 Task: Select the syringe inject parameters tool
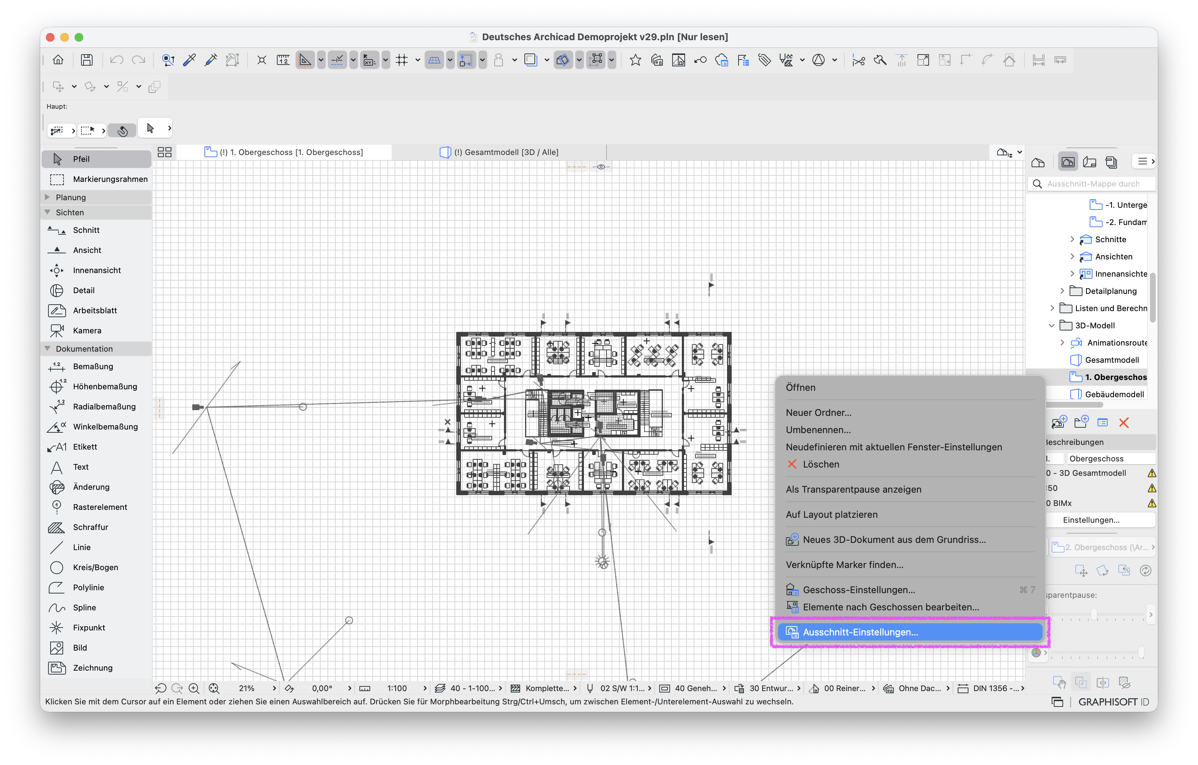(211, 60)
